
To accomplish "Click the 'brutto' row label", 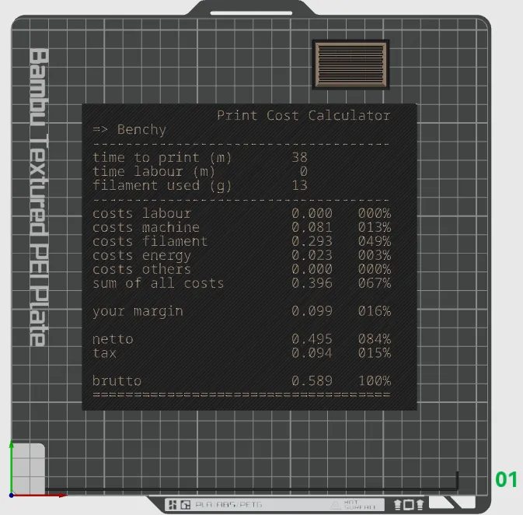I will tap(117, 381).
